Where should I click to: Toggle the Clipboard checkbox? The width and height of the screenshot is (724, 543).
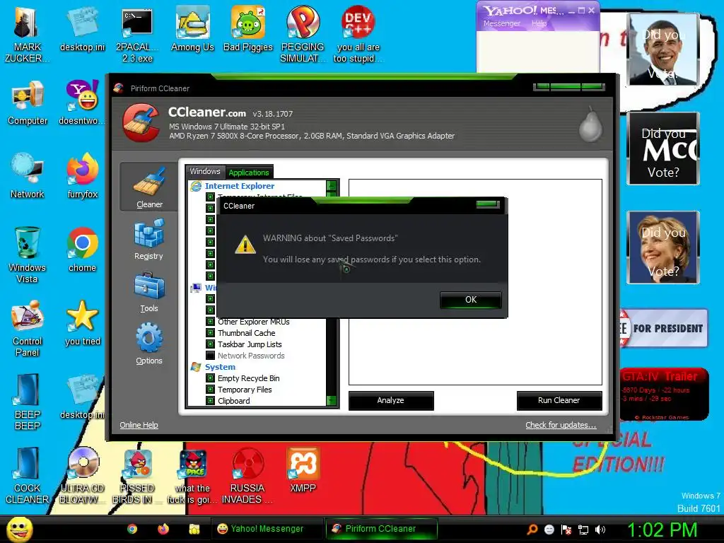click(x=210, y=401)
